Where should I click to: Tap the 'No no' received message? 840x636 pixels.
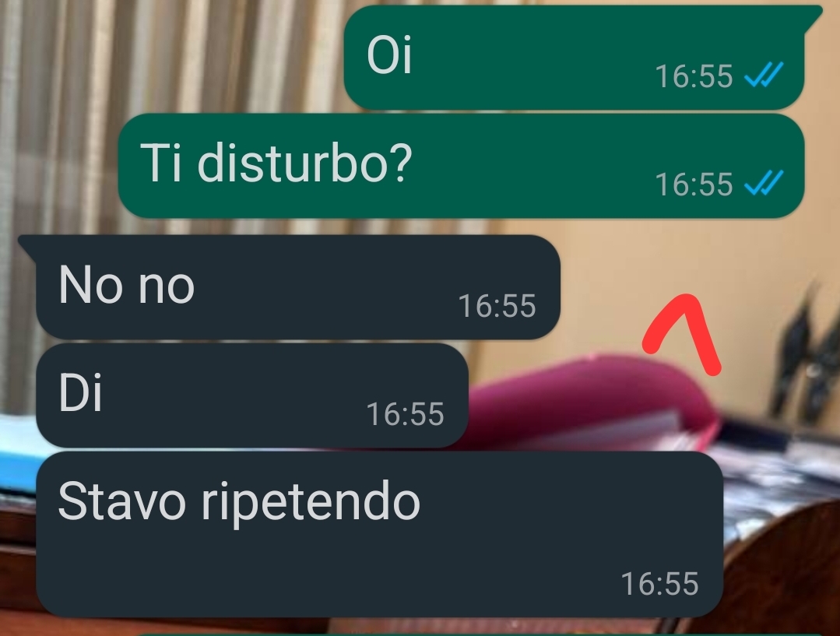click(x=298, y=287)
